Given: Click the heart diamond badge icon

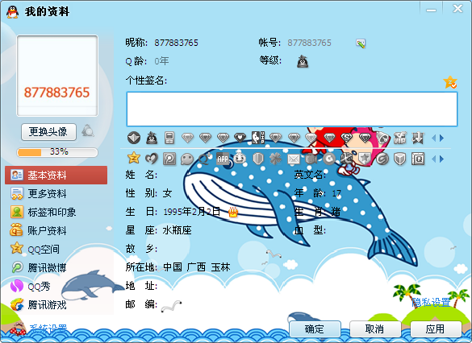Looking at the screenshot, I should point(240,138).
